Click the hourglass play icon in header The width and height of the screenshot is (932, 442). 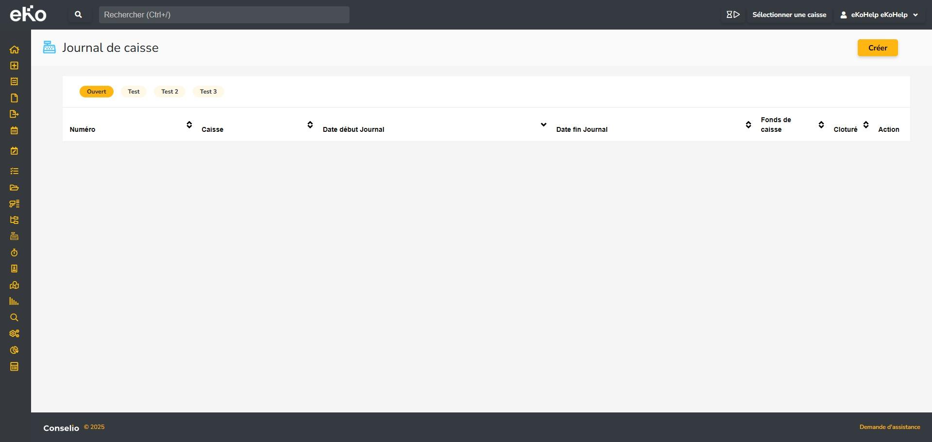pos(732,15)
